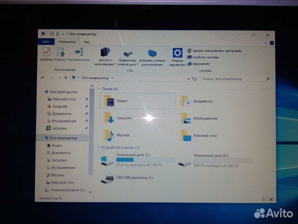Click Удалить или изменить программу
The width and height of the screenshot is (298, 224).
click(x=214, y=51)
